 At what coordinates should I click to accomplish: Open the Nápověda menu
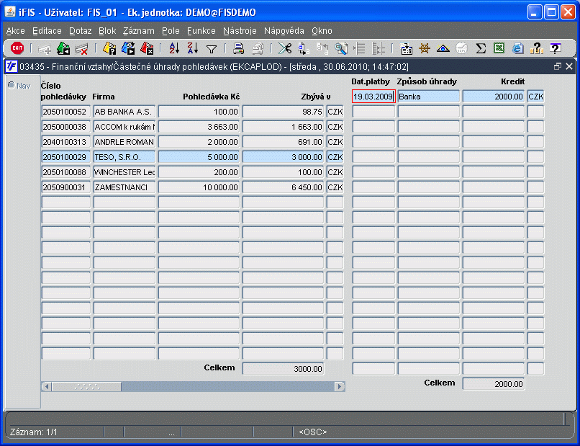284,31
